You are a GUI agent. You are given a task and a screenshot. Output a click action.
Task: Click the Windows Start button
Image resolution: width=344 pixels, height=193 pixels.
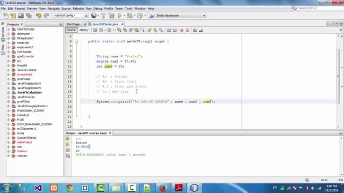tap(6, 188)
